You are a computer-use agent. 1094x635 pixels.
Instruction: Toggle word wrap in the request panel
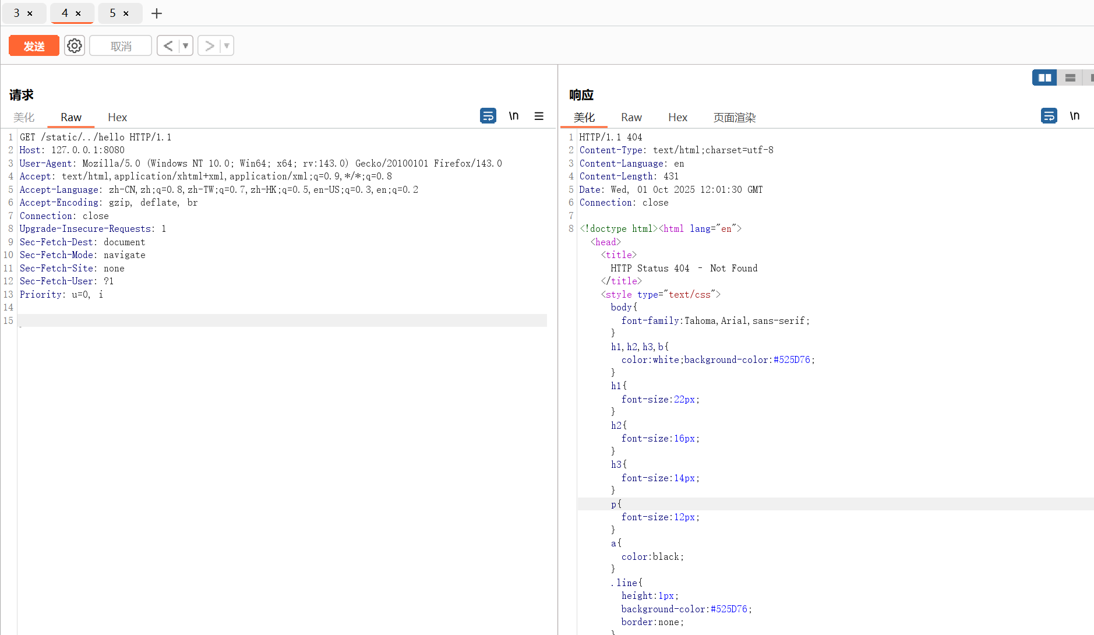[488, 116]
